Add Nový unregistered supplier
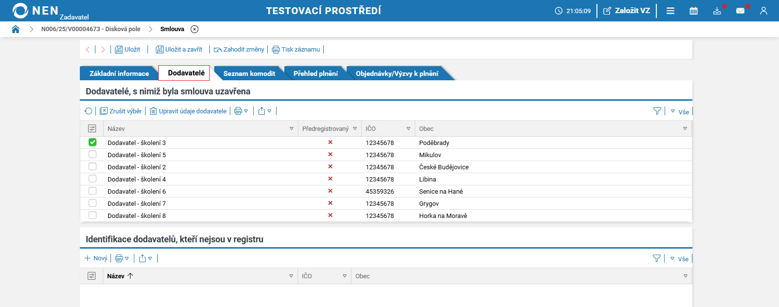Viewport: 779px width, 307px height. click(96, 258)
